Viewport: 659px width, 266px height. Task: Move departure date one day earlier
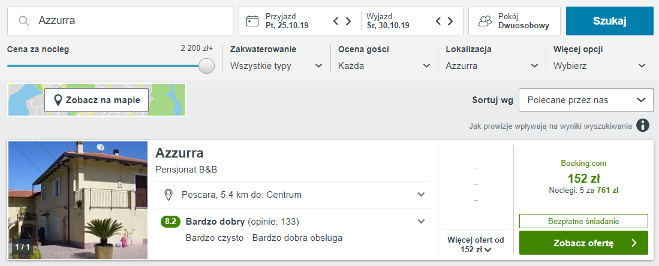pos(438,22)
